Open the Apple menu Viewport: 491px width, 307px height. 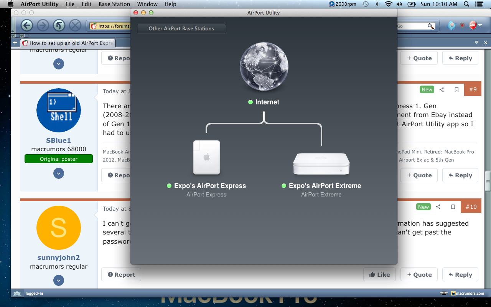pyautogui.click(x=11, y=4)
